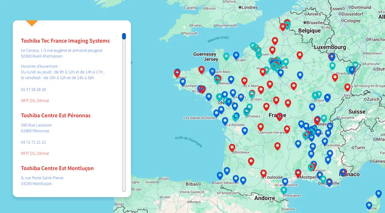Click phone number 04 72 71 21 21

pyautogui.click(x=33, y=142)
